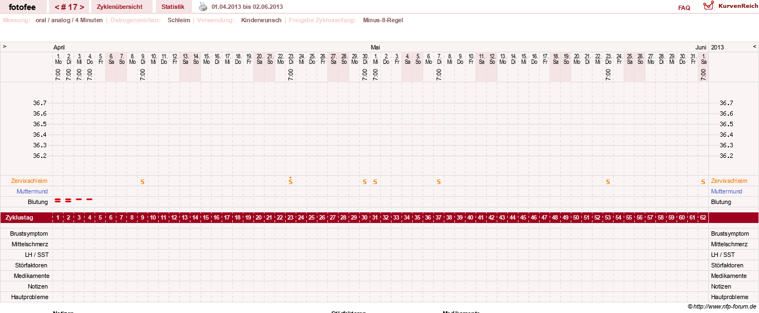Select the S mucus marker on cycle day 31
The height and width of the screenshot is (313, 759).
click(x=375, y=182)
